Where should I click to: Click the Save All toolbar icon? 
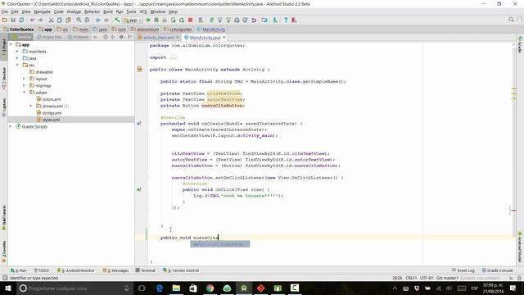tap(13, 20)
